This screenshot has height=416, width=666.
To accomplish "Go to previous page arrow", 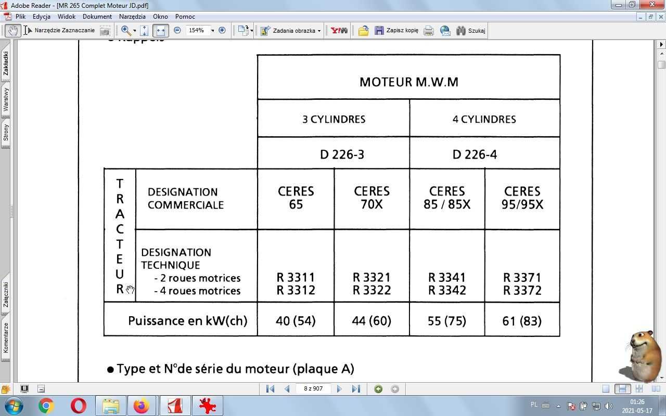I will pyautogui.click(x=287, y=388).
